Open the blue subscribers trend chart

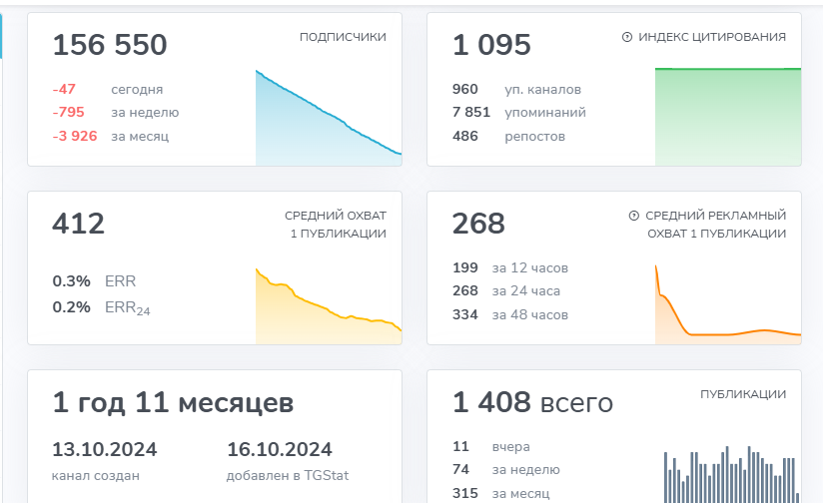pyautogui.click(x=329, y=118)
